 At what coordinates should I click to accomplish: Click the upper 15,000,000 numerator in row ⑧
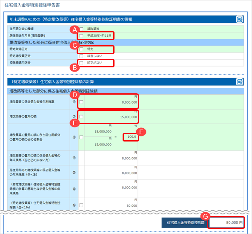point(103,131)
